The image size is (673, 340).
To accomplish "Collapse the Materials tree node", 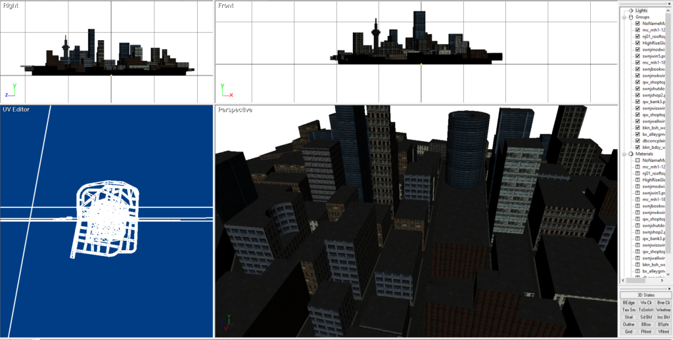I will pos(624,154).
